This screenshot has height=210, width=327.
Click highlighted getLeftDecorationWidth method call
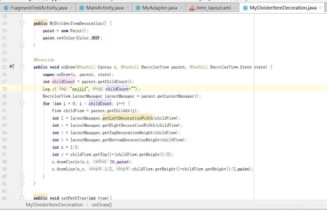pyautogui.click(x=127, y=118)
